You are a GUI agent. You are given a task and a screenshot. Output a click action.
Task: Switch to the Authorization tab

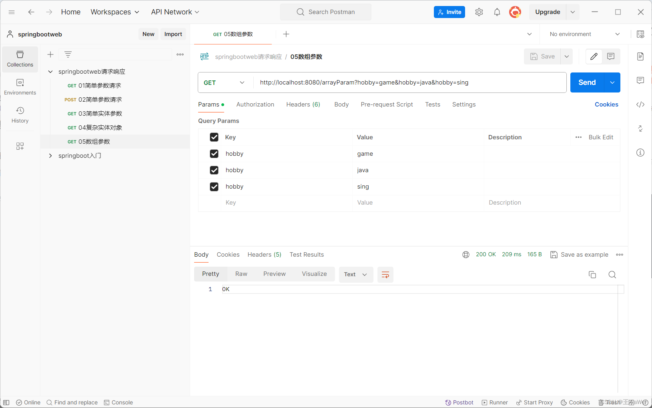click(x=255, y=105)
